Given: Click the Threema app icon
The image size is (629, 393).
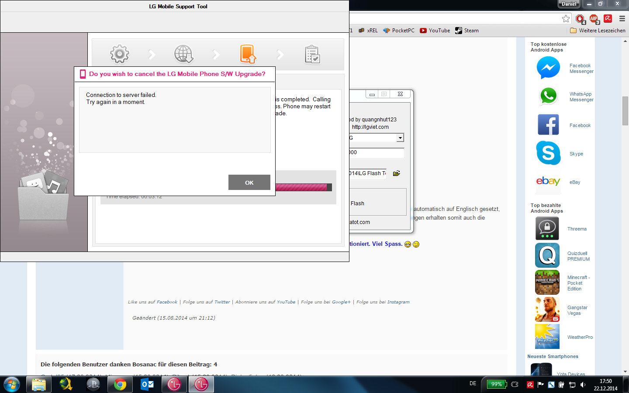Looking at the screenshot, I should point(547,228).
